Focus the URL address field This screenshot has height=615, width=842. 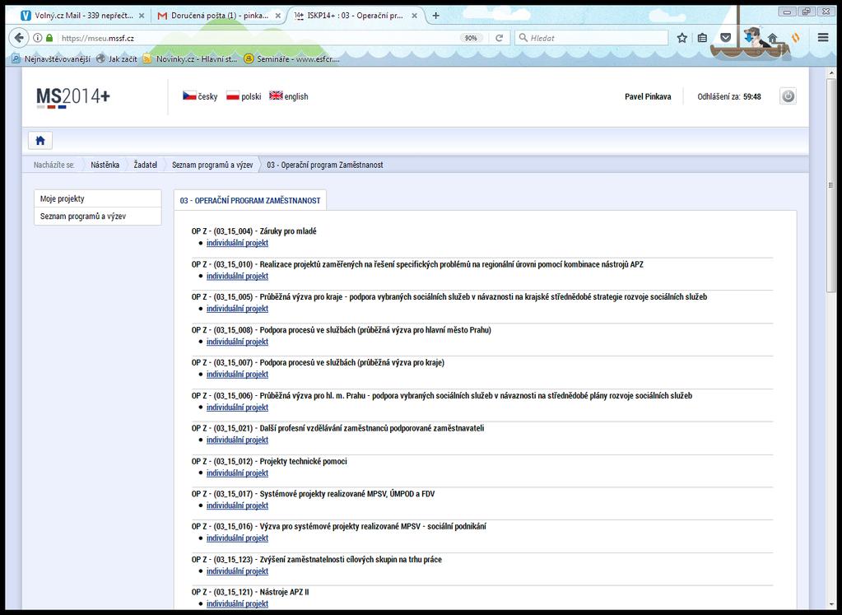pos(258,38)
